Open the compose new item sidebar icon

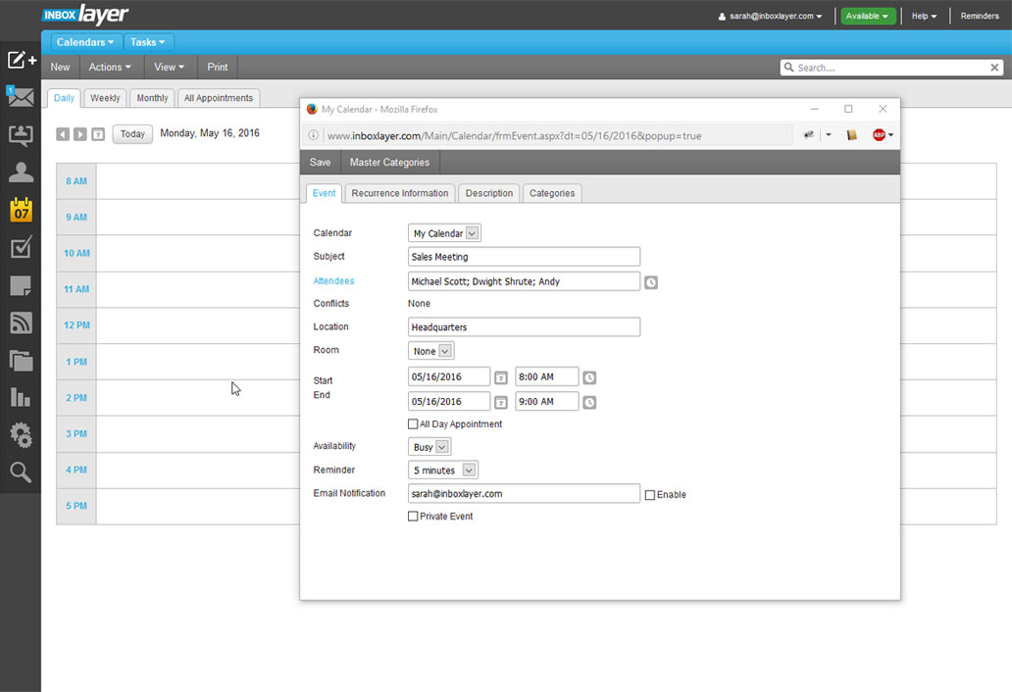coord(21,61)
